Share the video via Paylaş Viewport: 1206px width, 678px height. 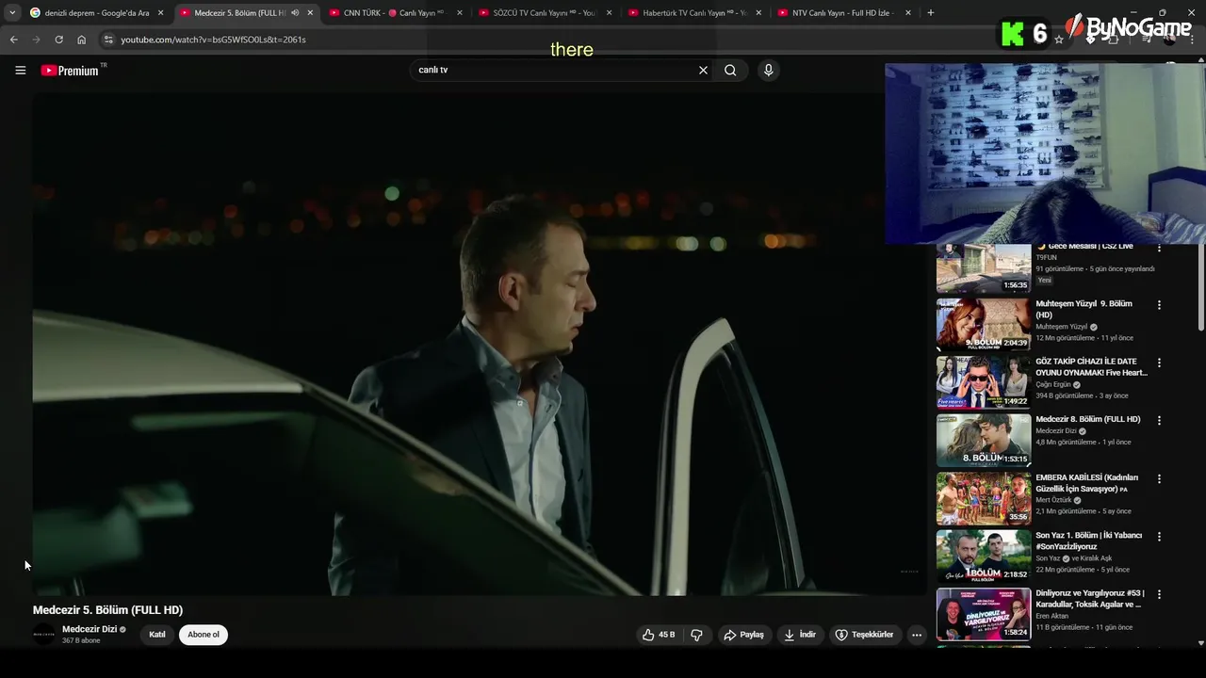pos(743,635)
